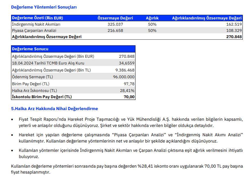Viewport: 248px width, 186px height.
Task: Click the value 108.329
Action: [x=234, y=30]
